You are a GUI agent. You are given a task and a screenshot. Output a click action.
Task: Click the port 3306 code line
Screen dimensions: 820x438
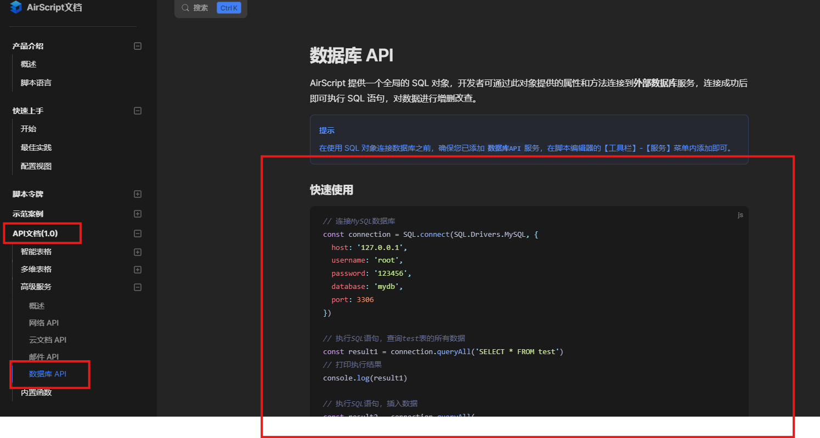(x=353, y=300)
